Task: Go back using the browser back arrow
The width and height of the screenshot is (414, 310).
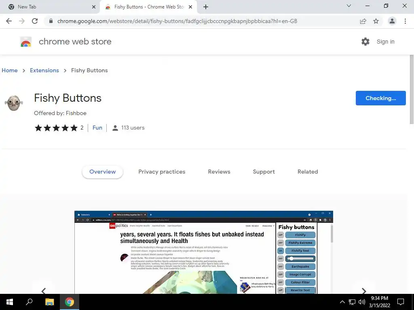Action: click(9, 21)
